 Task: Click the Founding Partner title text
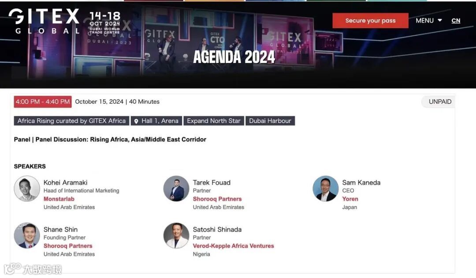[64, 238]
